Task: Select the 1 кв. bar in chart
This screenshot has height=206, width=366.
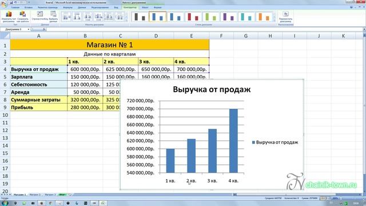Action: 170,161
